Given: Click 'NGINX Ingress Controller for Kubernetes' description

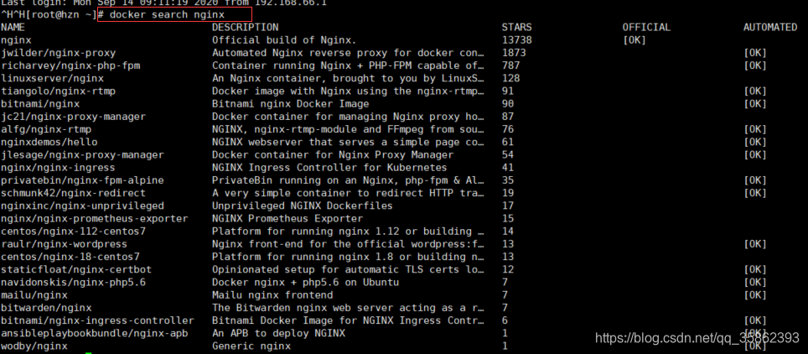Looking at the screenshot, I should click(x=329, y=168).
